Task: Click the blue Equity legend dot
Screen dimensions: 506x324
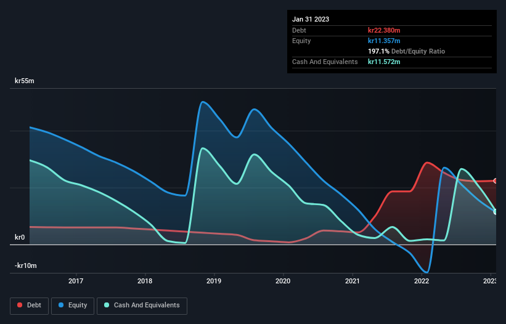Action: 61,305
